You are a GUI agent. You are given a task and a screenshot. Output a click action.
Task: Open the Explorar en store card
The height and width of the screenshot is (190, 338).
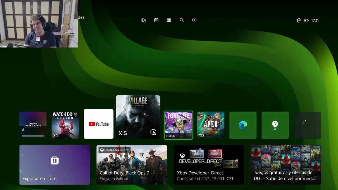[x=55, y=165]
